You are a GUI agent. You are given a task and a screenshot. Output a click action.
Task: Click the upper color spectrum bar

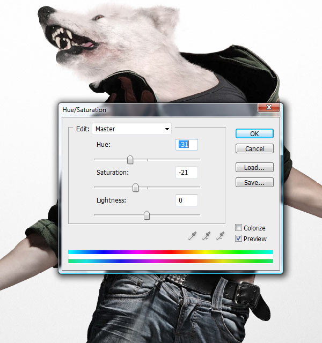tap(171, 252)
